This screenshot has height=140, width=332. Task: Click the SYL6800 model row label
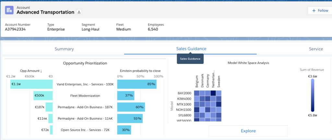184,115
